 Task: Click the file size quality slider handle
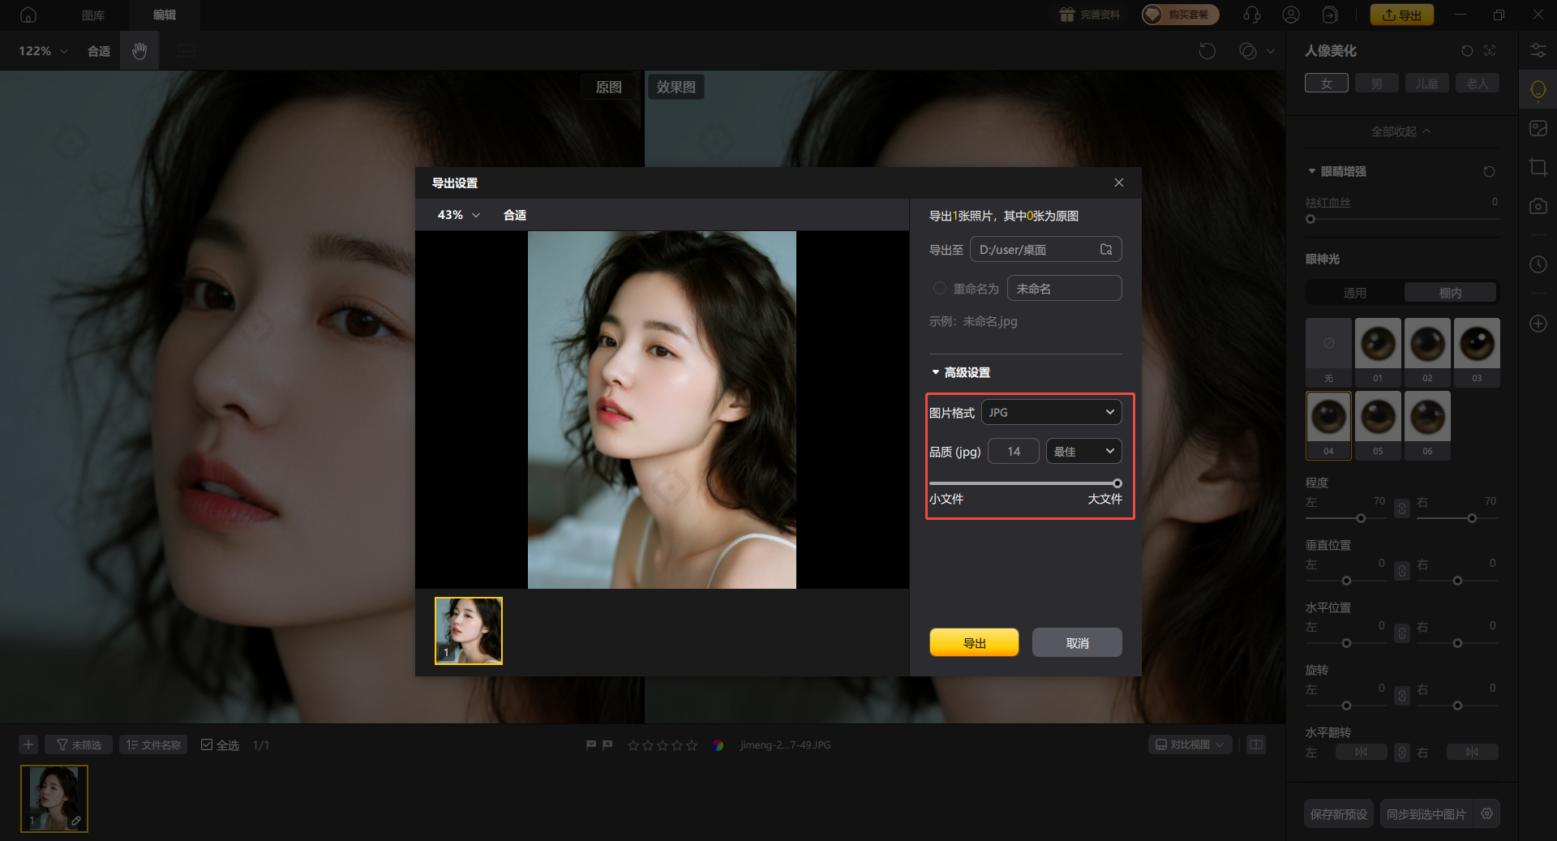(1117, 483)
